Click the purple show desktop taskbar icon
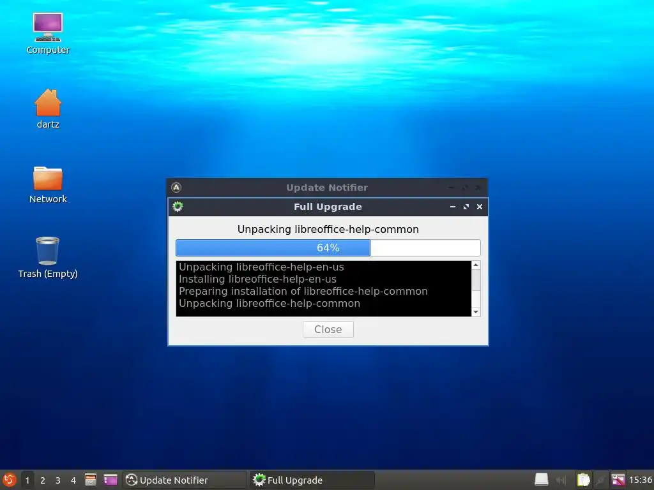Viewport: 654px width, 490px height. pos(110,480)
